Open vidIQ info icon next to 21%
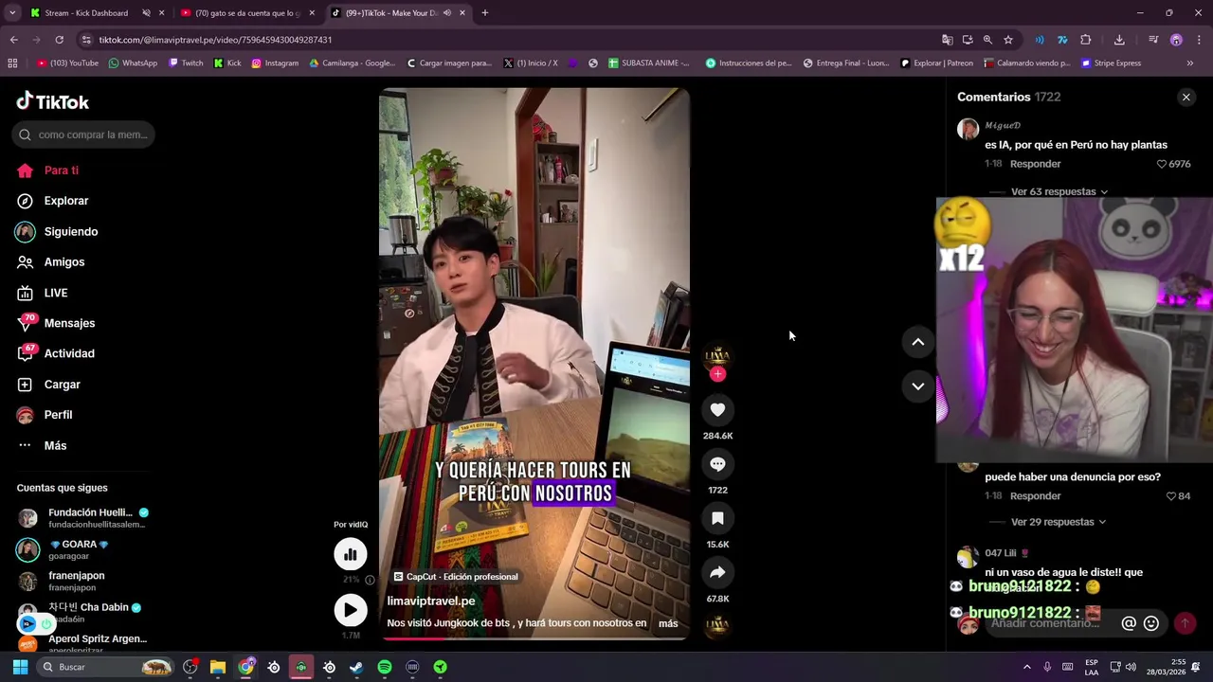The width and height of the screenshot is (1213, 682). pos(370,580)
